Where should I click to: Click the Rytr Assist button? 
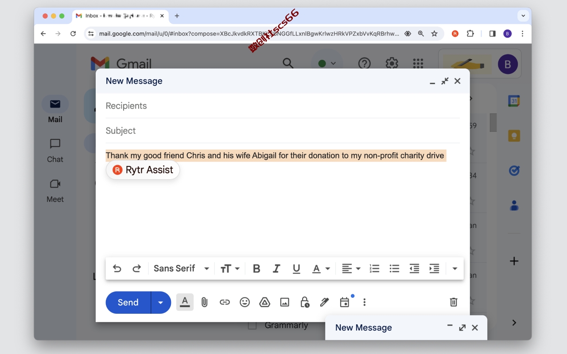pyautogui.click(x=143, y=170)
